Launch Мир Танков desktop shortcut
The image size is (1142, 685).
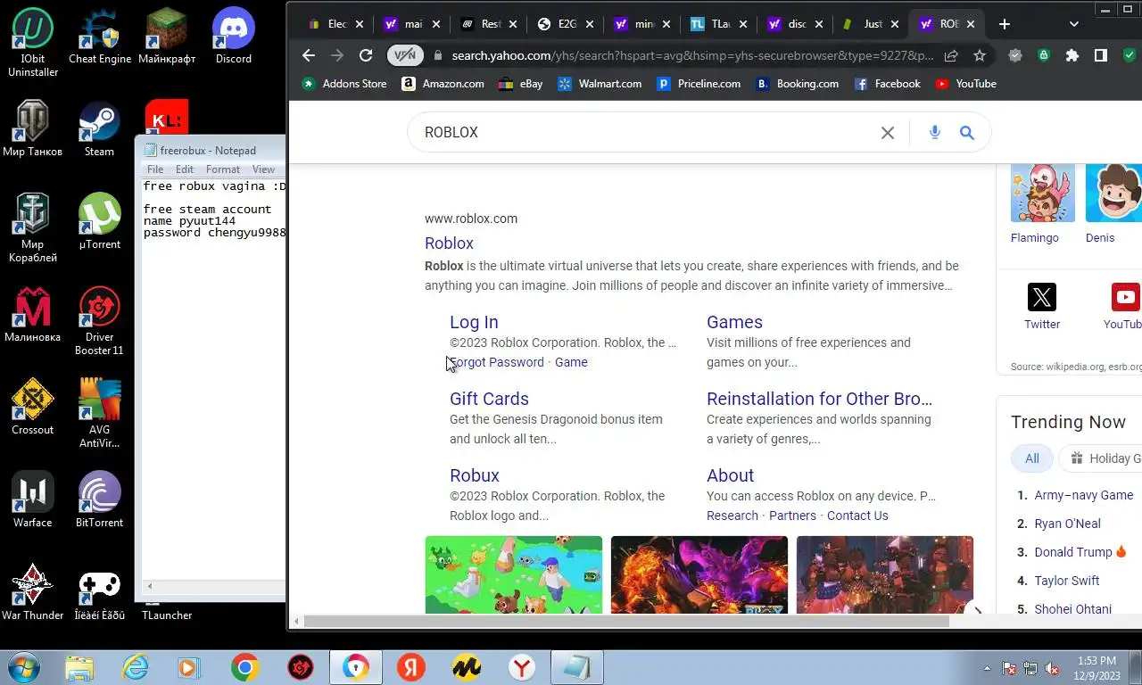click(33, 129)
